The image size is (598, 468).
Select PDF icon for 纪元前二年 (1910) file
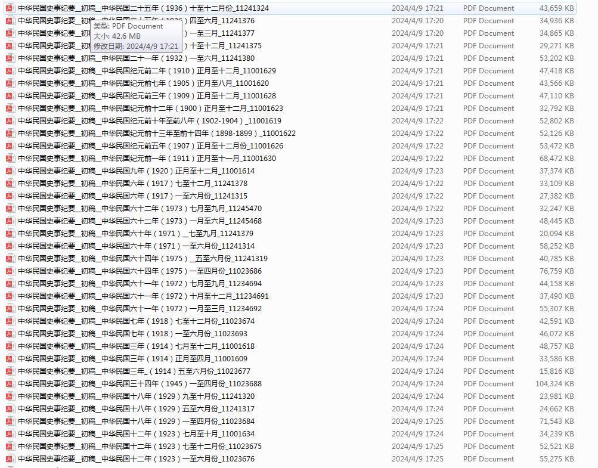pos(10,71)
